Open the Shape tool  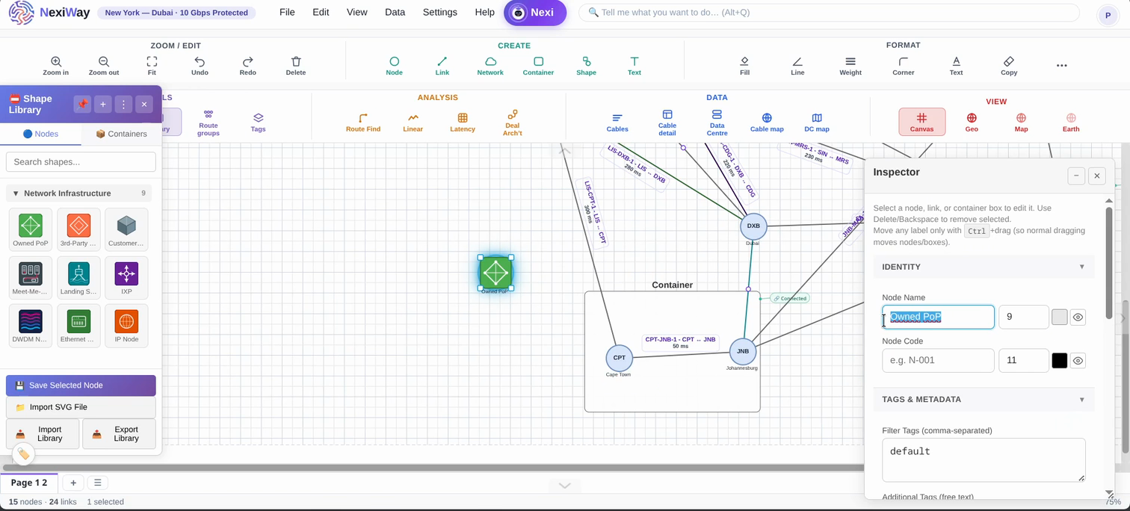click(586, 66)
